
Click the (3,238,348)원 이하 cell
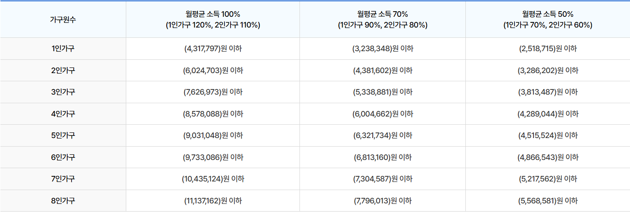(x=383, y=49)
